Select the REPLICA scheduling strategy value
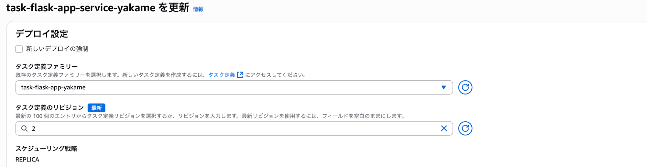 pyautogui.click(x=27, y=160)
